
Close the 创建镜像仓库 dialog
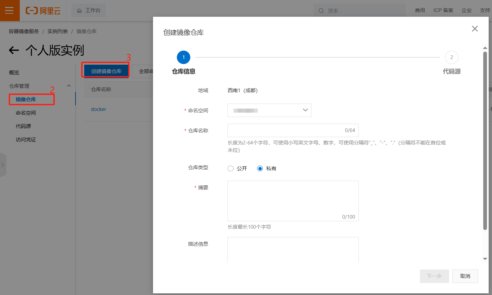(x=475, y=28)
